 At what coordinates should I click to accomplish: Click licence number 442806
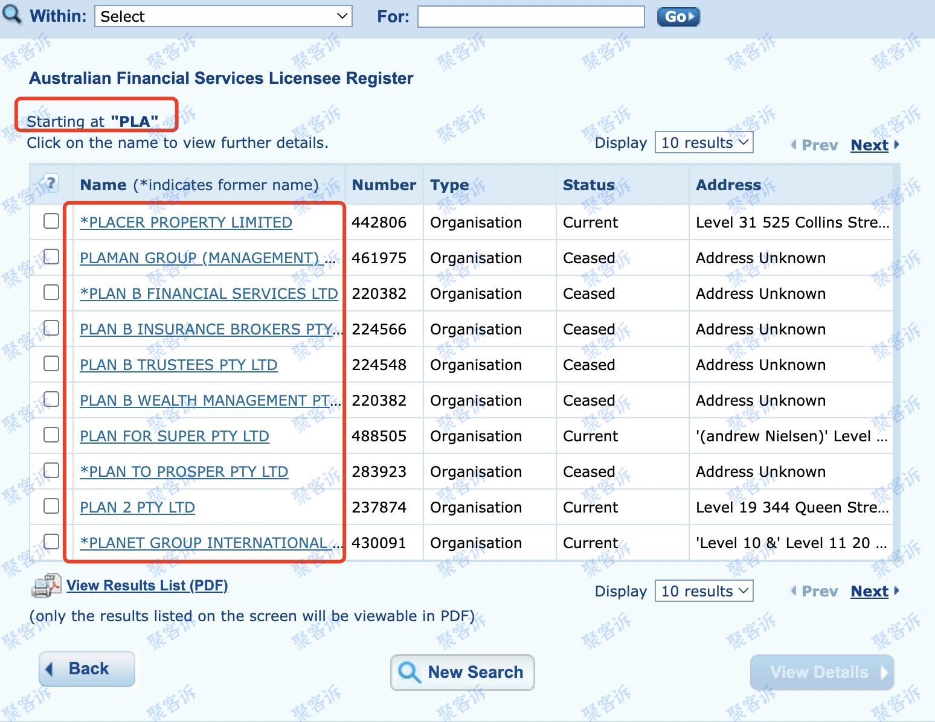(x=379, y=222)
